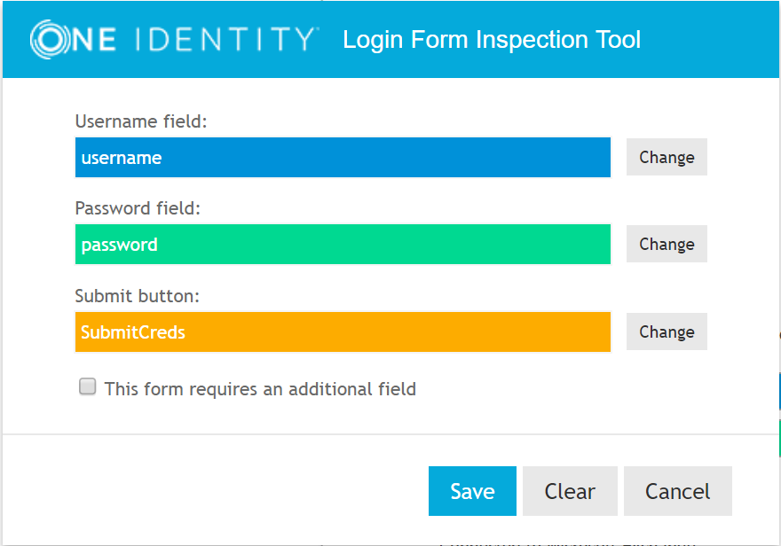Image resolution: width=781 pixels, height=546 pixels.
Task: Change the Submit button selection
Action: (667, 331)
